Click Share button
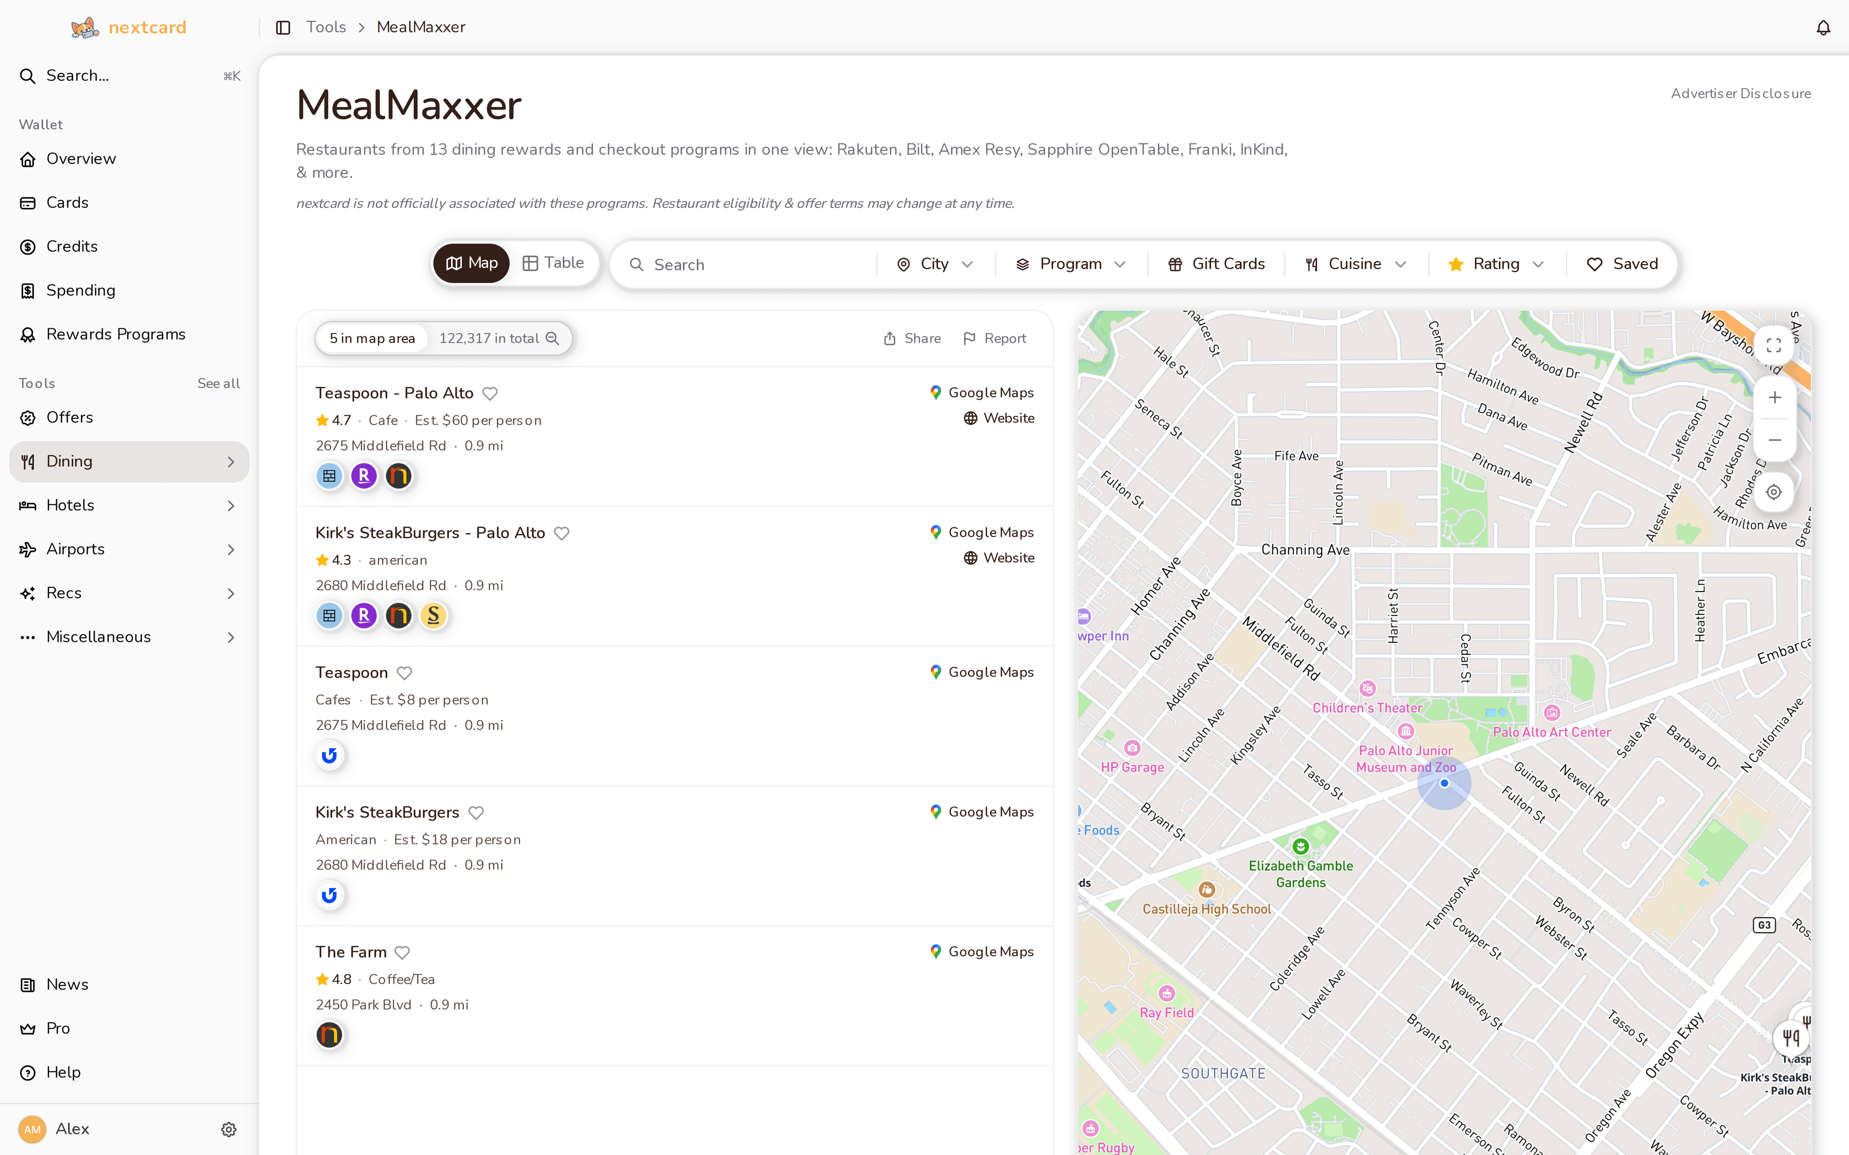Image resolution: width=1849 pixels, height=1155 pixels. (912, 338)
